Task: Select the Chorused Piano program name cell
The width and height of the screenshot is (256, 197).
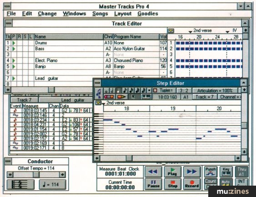Action: coord(136,61)
